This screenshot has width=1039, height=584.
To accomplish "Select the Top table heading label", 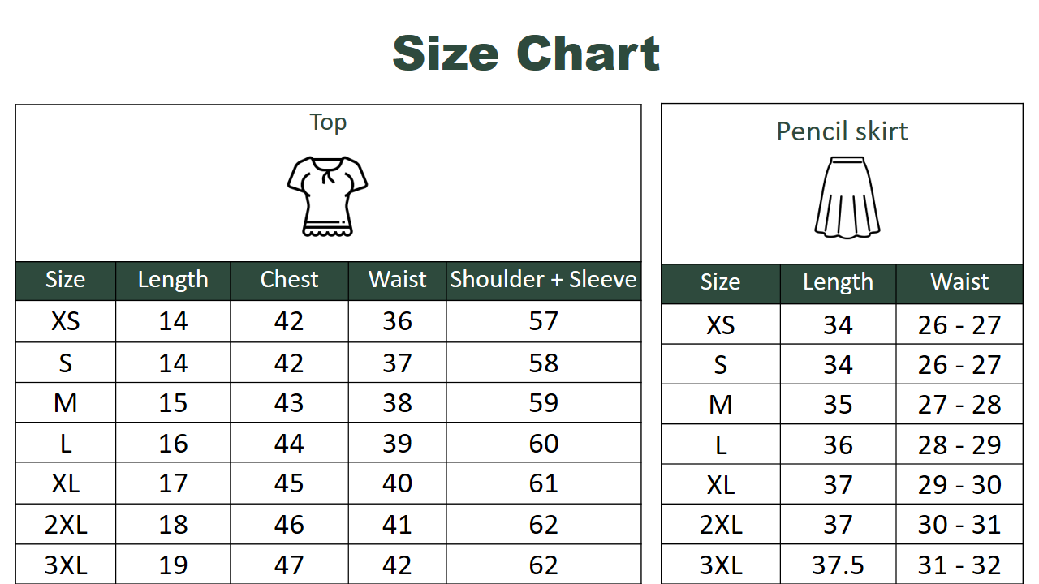I will (x=328, y=122).
